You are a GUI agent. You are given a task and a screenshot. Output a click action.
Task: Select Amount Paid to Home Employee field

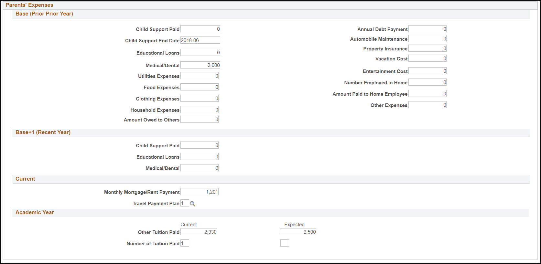[x=427, y=94]
